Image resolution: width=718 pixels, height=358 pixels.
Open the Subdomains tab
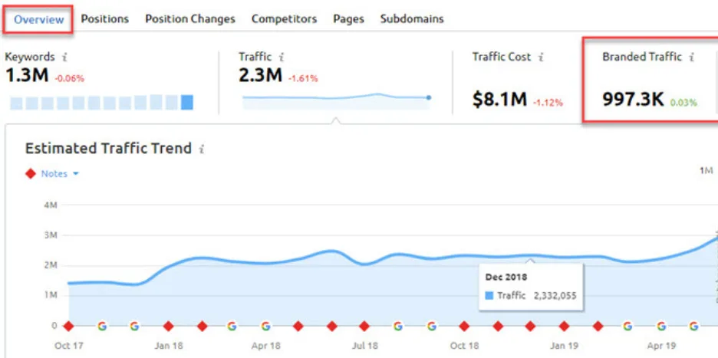412,18
